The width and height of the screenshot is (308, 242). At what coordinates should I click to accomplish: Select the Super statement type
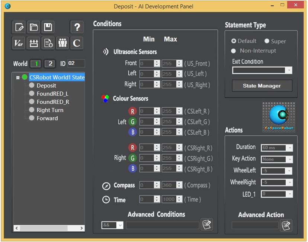[x=267, y=41]
